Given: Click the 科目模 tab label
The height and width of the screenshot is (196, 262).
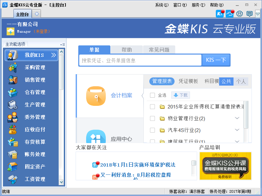Looking at the screenshot, I should [212, 81].
